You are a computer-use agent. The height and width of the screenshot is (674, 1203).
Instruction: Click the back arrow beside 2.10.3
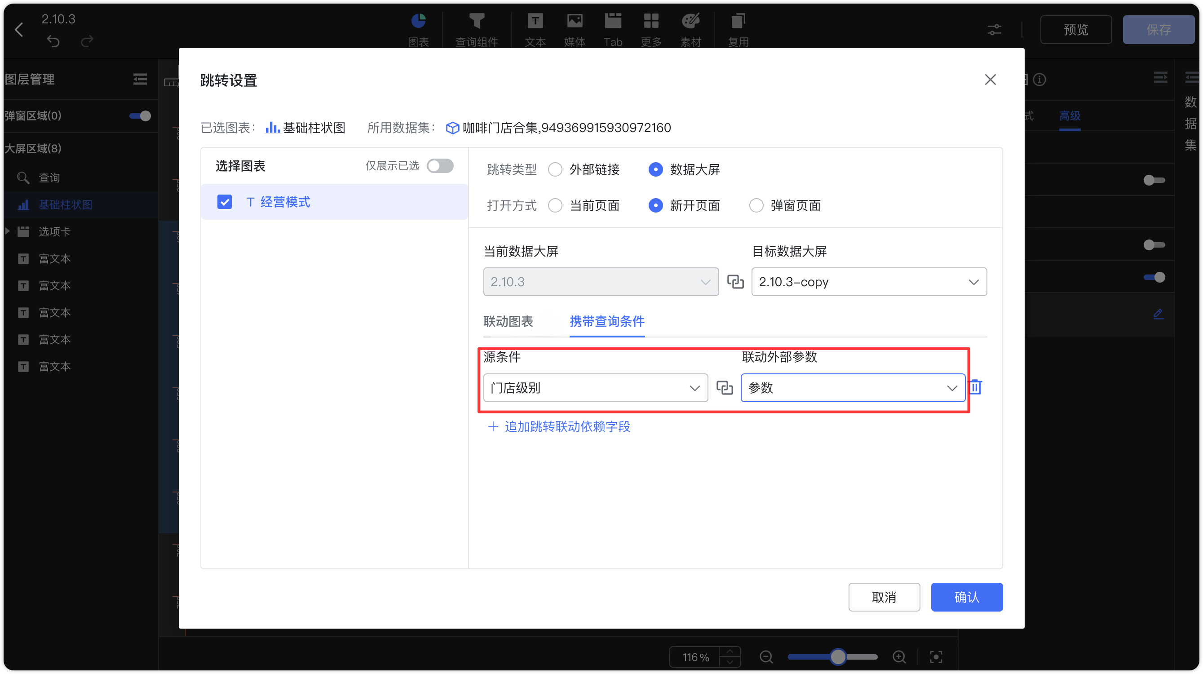19,29
